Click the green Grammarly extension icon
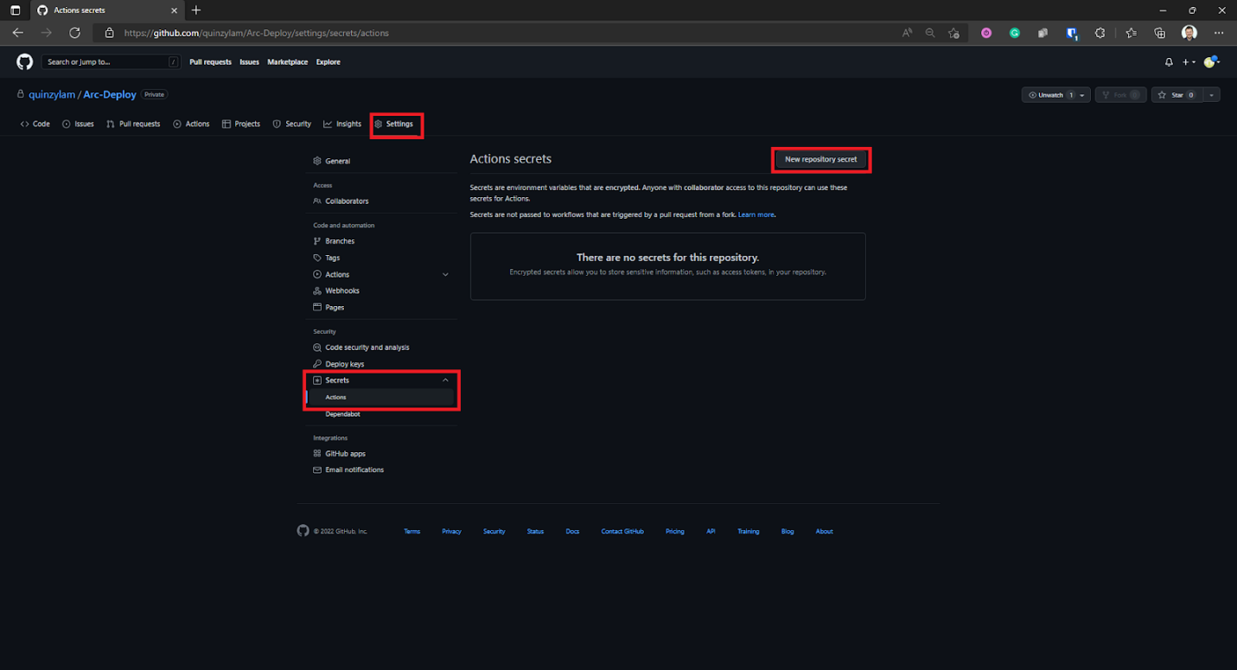Screen dimensions: 1237x670 [1015, 33]
